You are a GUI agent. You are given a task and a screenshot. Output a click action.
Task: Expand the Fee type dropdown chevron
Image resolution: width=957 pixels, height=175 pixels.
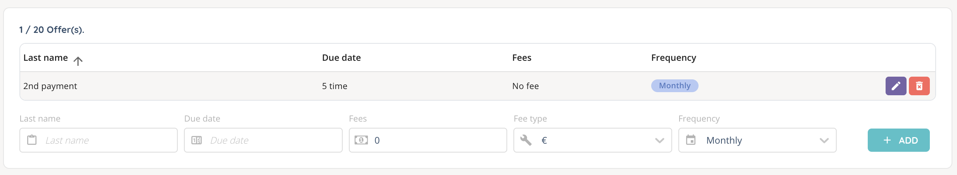pyautogui.click(x=659, y=140)
